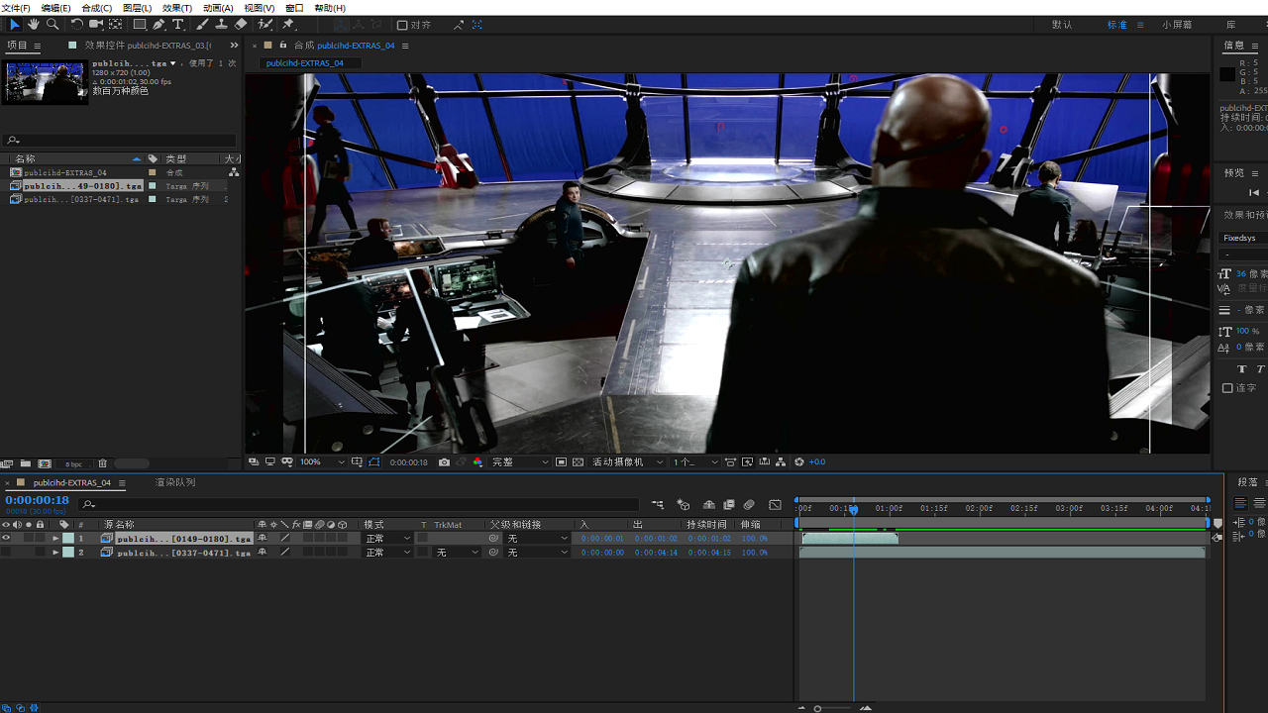Open the 文件(F) menu

16,8
